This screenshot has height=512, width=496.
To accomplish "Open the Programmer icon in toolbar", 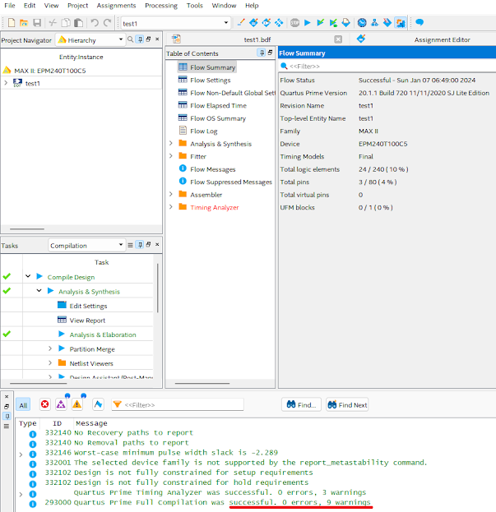I will click(x=387, y=22).
